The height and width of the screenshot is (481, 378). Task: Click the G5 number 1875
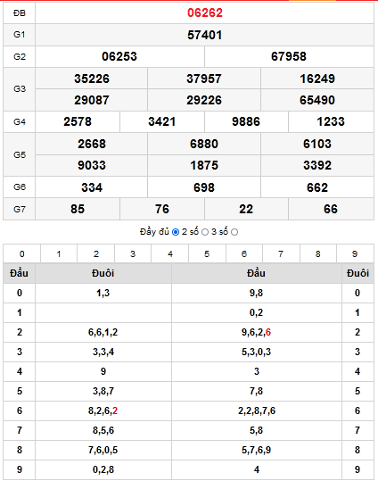click(204, 165)
